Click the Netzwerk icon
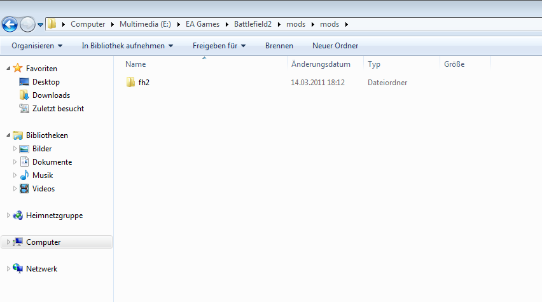The width and height of the screenshot is (542, 302). pyautogui.click(x=18, y=268)
